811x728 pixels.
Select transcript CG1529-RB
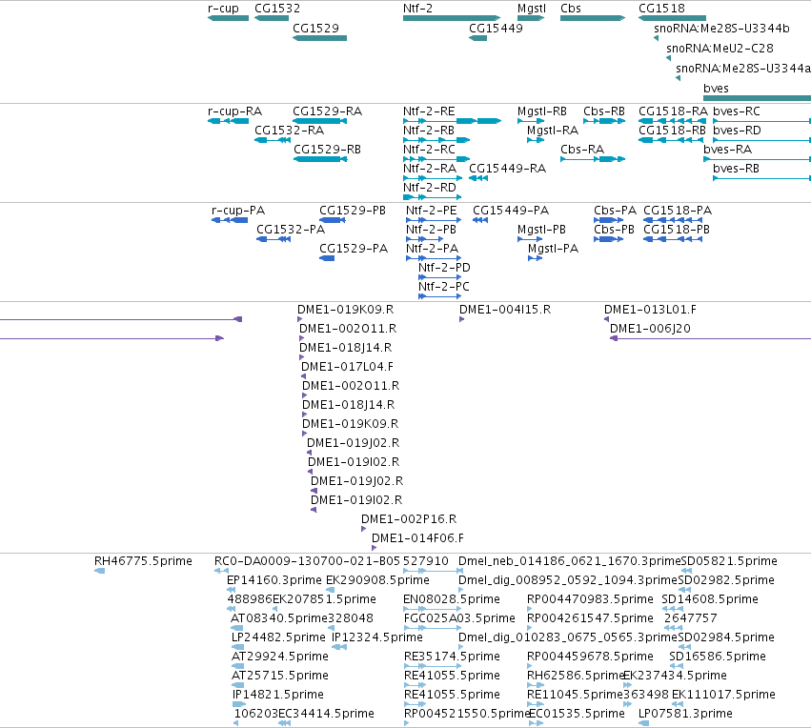(320, 159)
